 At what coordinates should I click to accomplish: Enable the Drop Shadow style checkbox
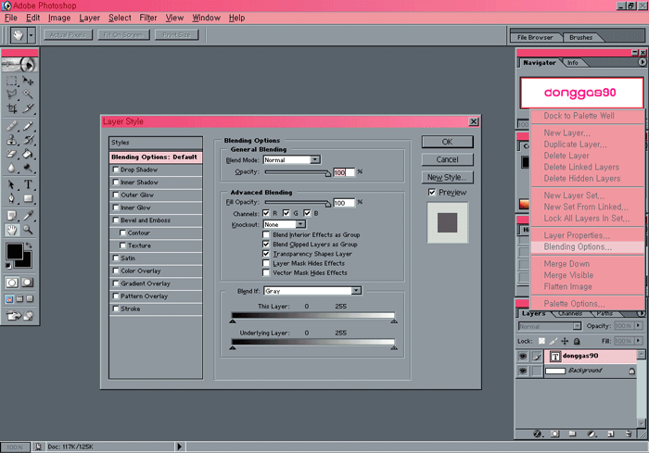click(x=116, y=170)
